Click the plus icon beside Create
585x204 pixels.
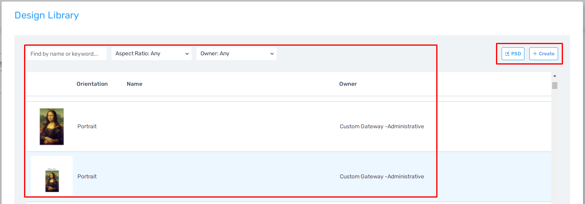click(535, 54)
